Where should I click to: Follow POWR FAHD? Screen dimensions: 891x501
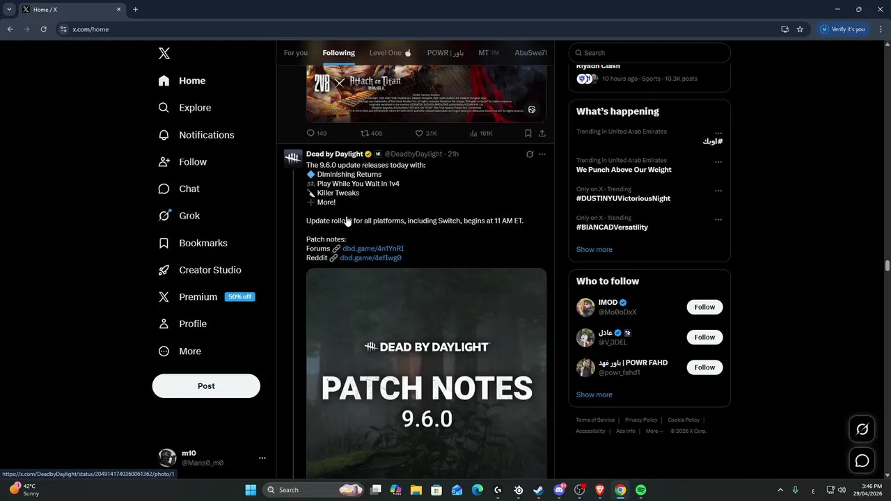click(x=704, y=367)
